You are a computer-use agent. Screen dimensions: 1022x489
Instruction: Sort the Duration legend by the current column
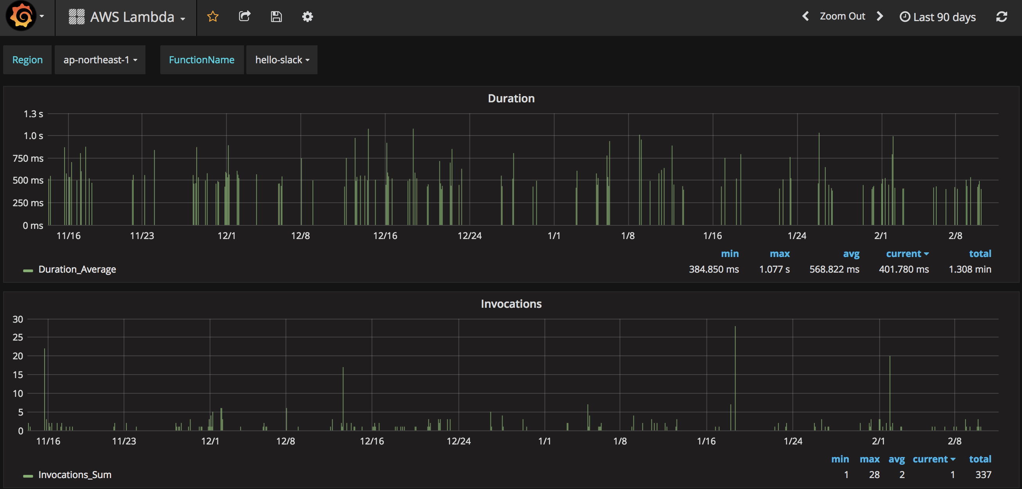pyautogui.click(x=907, y=253)
